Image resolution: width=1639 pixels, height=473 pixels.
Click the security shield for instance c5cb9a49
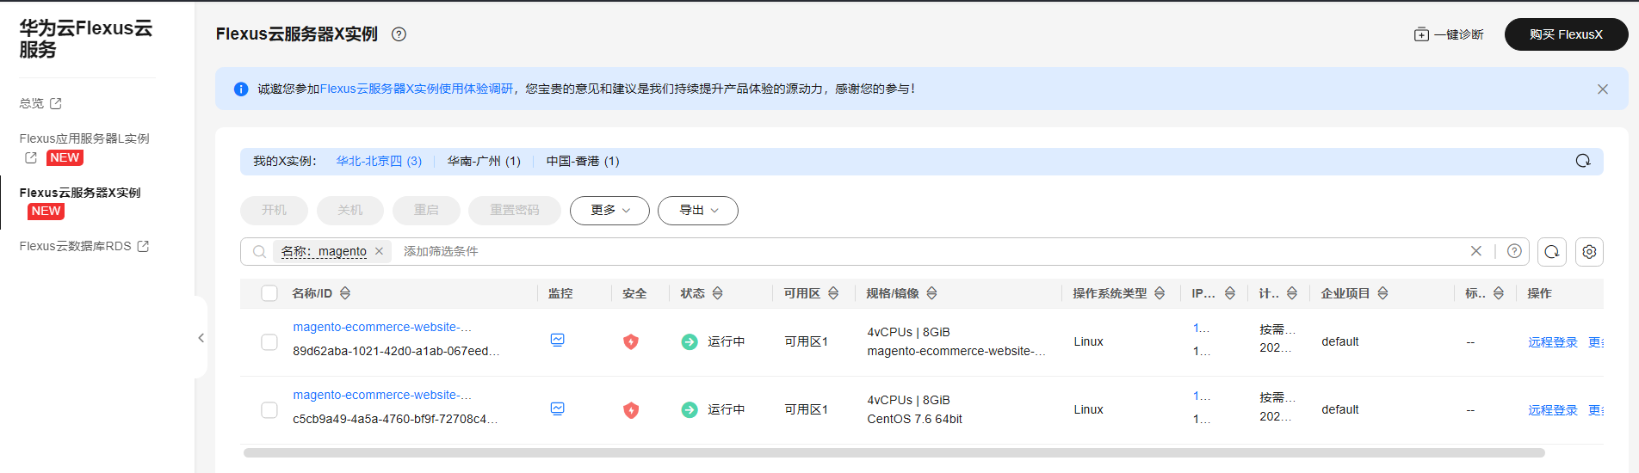pyautogui.click(x=631, y=410)
